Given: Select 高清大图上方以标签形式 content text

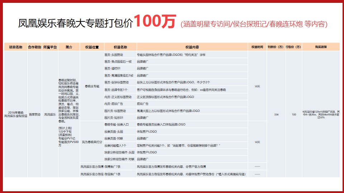Looking at the screenshot, I should (168, 111).
